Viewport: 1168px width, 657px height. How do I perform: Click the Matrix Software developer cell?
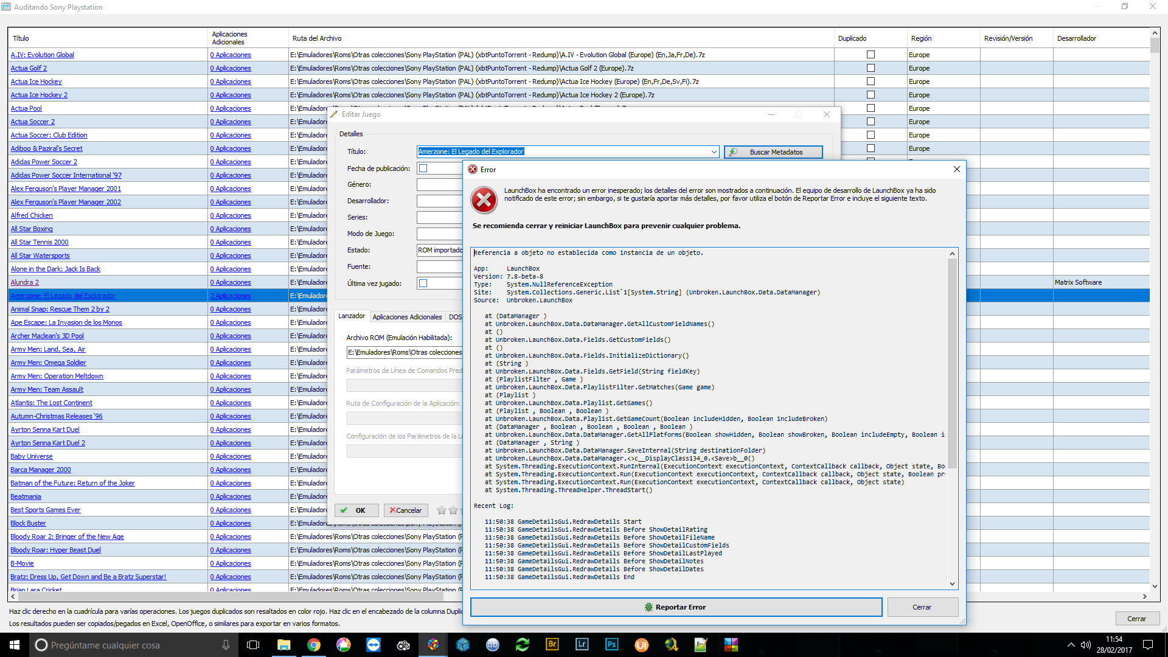(x=1101, y=282)
